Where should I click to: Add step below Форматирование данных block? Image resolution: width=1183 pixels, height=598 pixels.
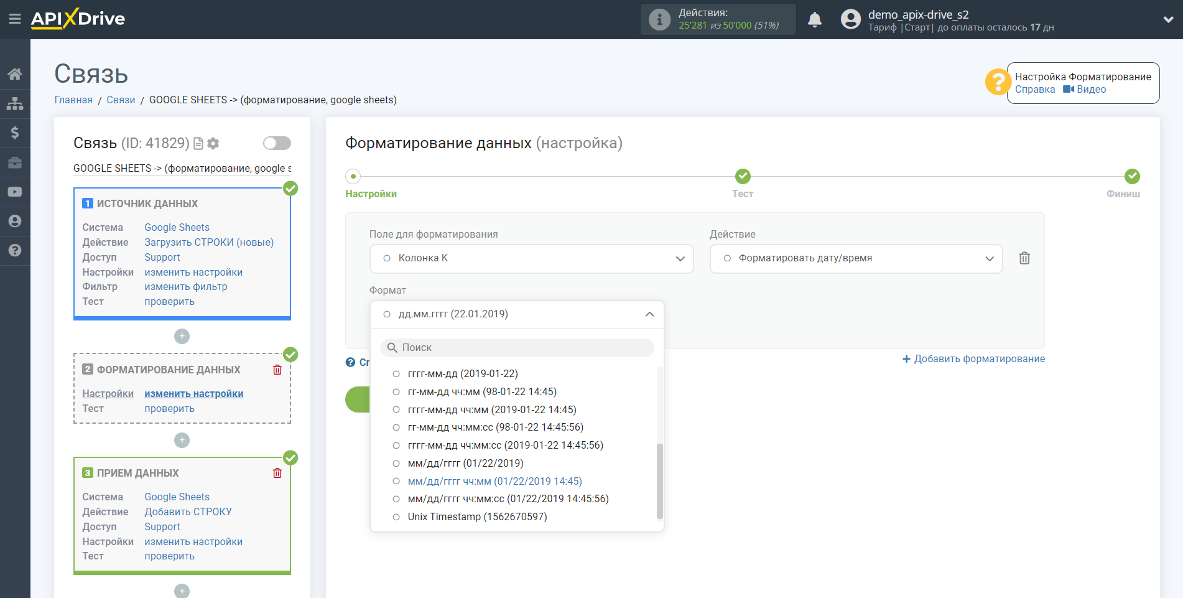182,440
